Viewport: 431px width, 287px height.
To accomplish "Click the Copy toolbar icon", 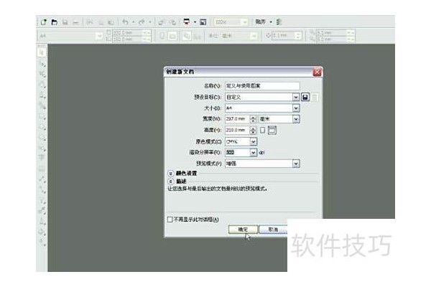I will (x=101, y=22).
